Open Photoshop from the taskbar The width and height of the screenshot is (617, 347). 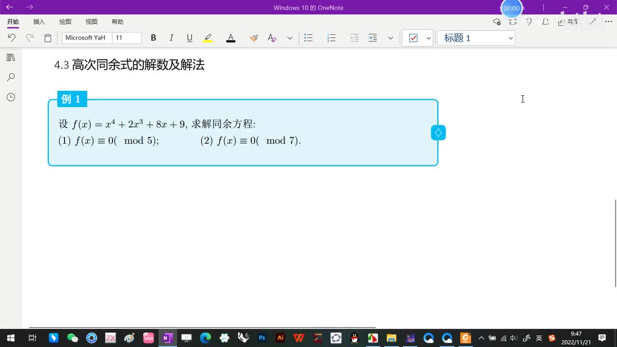point(262,338)
